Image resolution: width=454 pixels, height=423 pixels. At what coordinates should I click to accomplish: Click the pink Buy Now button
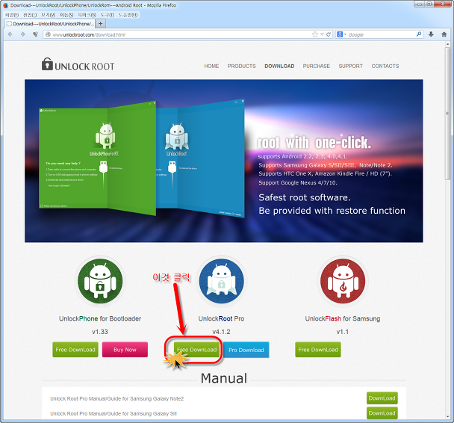125,350
